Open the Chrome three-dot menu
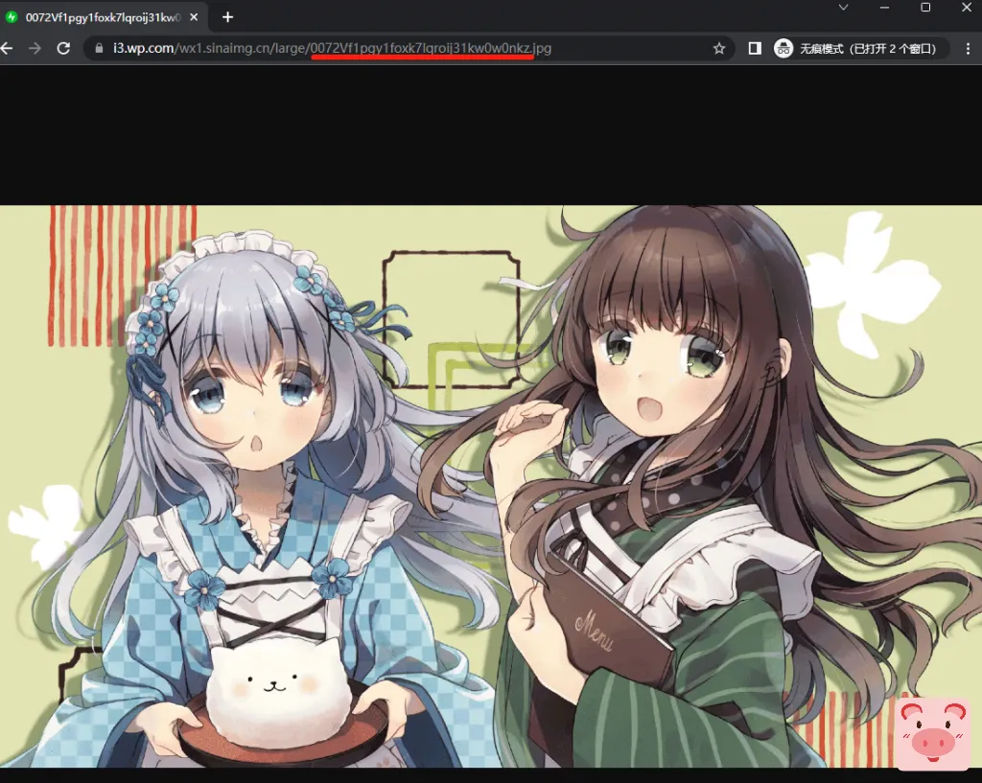This screenshot has height=783, width=982. coord(968,48)
